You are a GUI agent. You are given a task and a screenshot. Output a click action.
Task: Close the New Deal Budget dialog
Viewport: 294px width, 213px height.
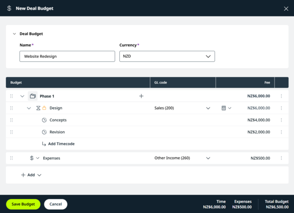click(286, 8)
